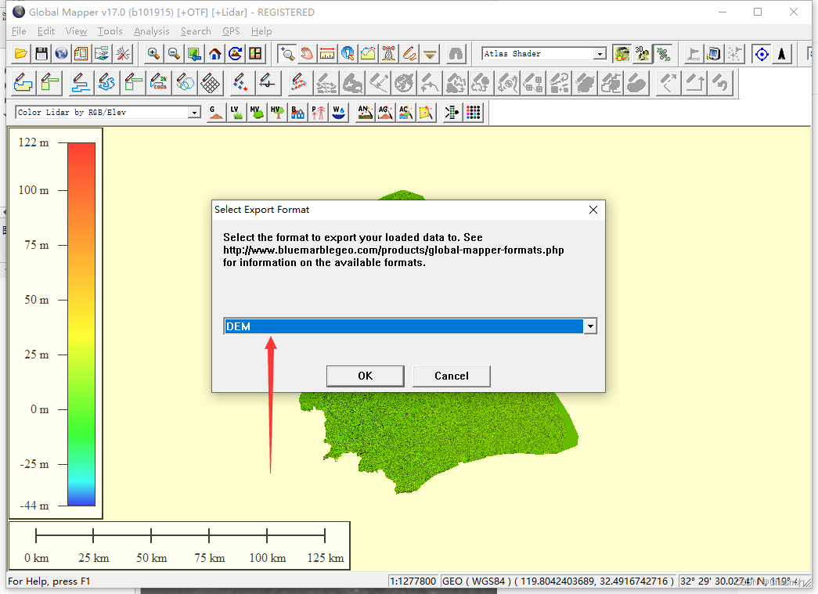Open the Overlay Control Center icon
Image resolution: width=818 pixels, height=594 pixels.
pyautogui.click(x=102, y=54)
